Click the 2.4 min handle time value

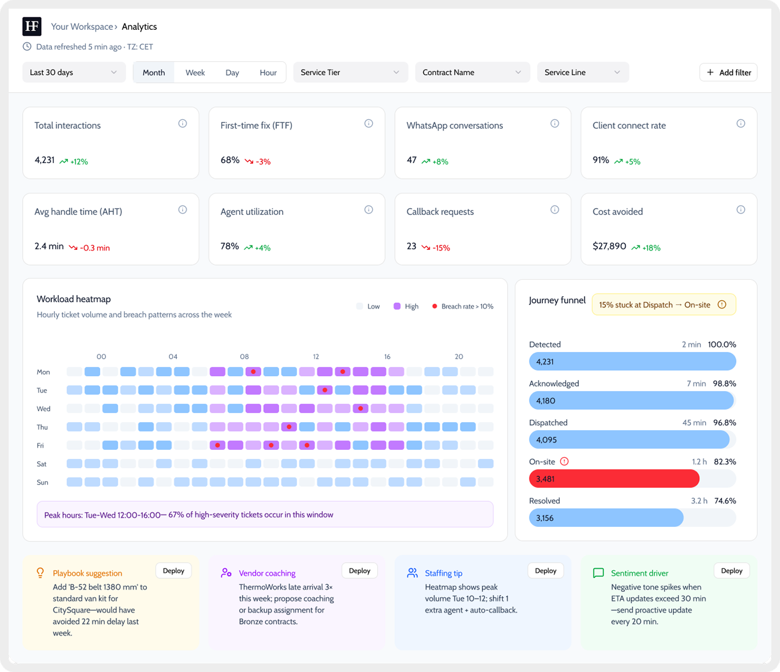tap(49, 246)
